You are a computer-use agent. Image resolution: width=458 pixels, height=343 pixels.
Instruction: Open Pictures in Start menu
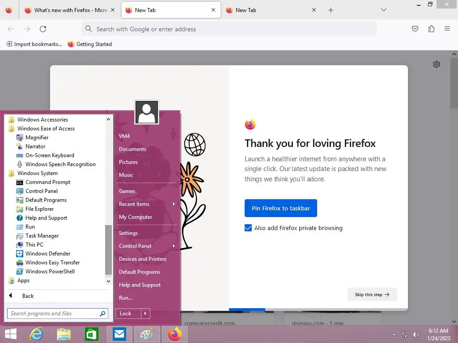pyautogui.click(x=128, y=162)
